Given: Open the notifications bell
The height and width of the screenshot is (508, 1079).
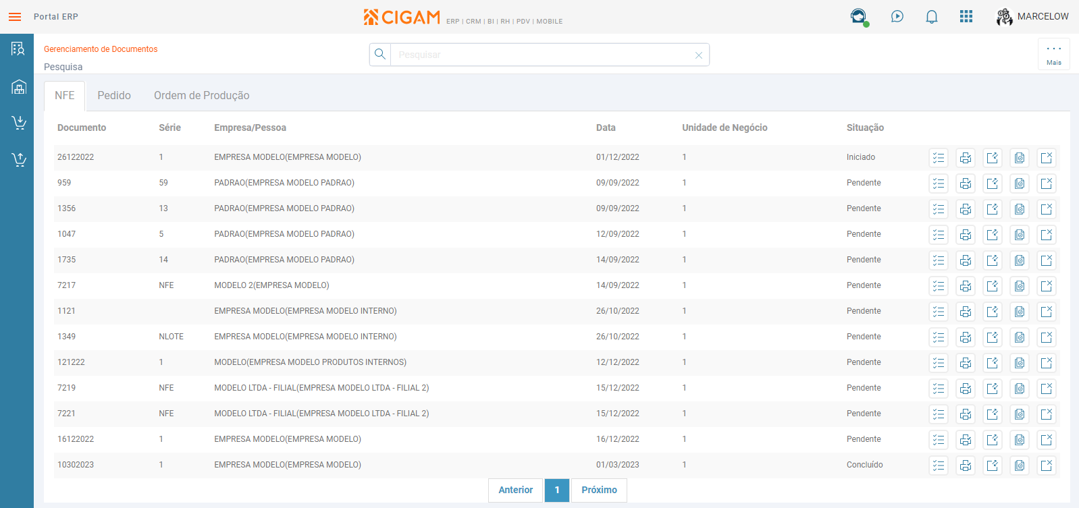Looking at the screenshot, I should [x=932, y=17].
